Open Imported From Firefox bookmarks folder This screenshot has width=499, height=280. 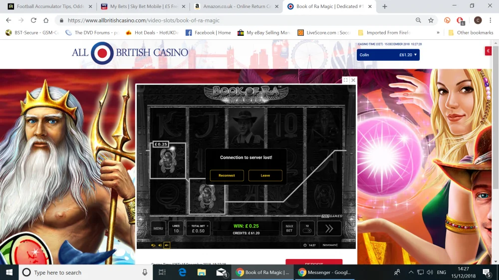coord(384,32)
